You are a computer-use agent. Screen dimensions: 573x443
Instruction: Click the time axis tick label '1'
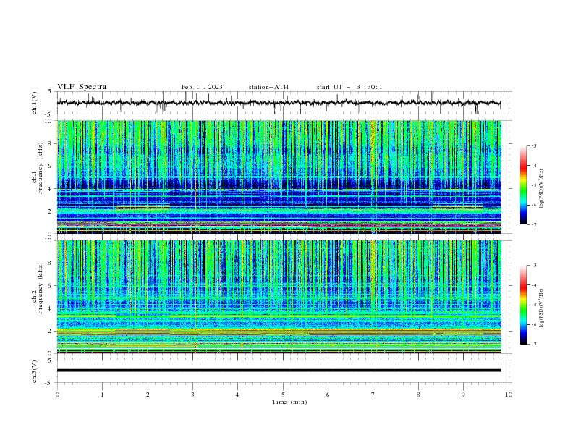tap(102, 395)
